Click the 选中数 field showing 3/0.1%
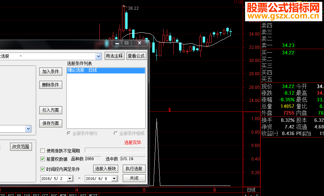324x196 pixels. pyautogui.click(x=133, y=159)
